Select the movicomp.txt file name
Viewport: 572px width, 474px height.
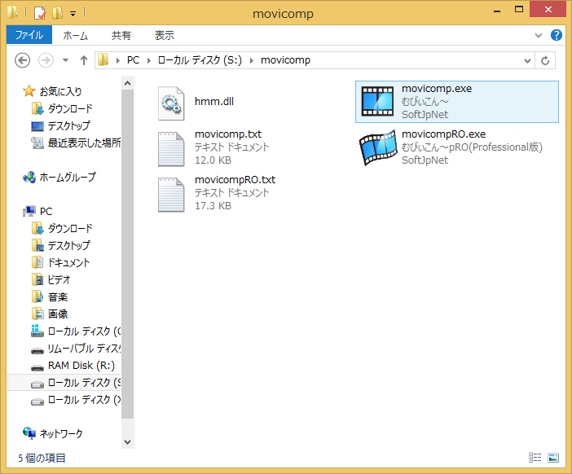[228, 134]
